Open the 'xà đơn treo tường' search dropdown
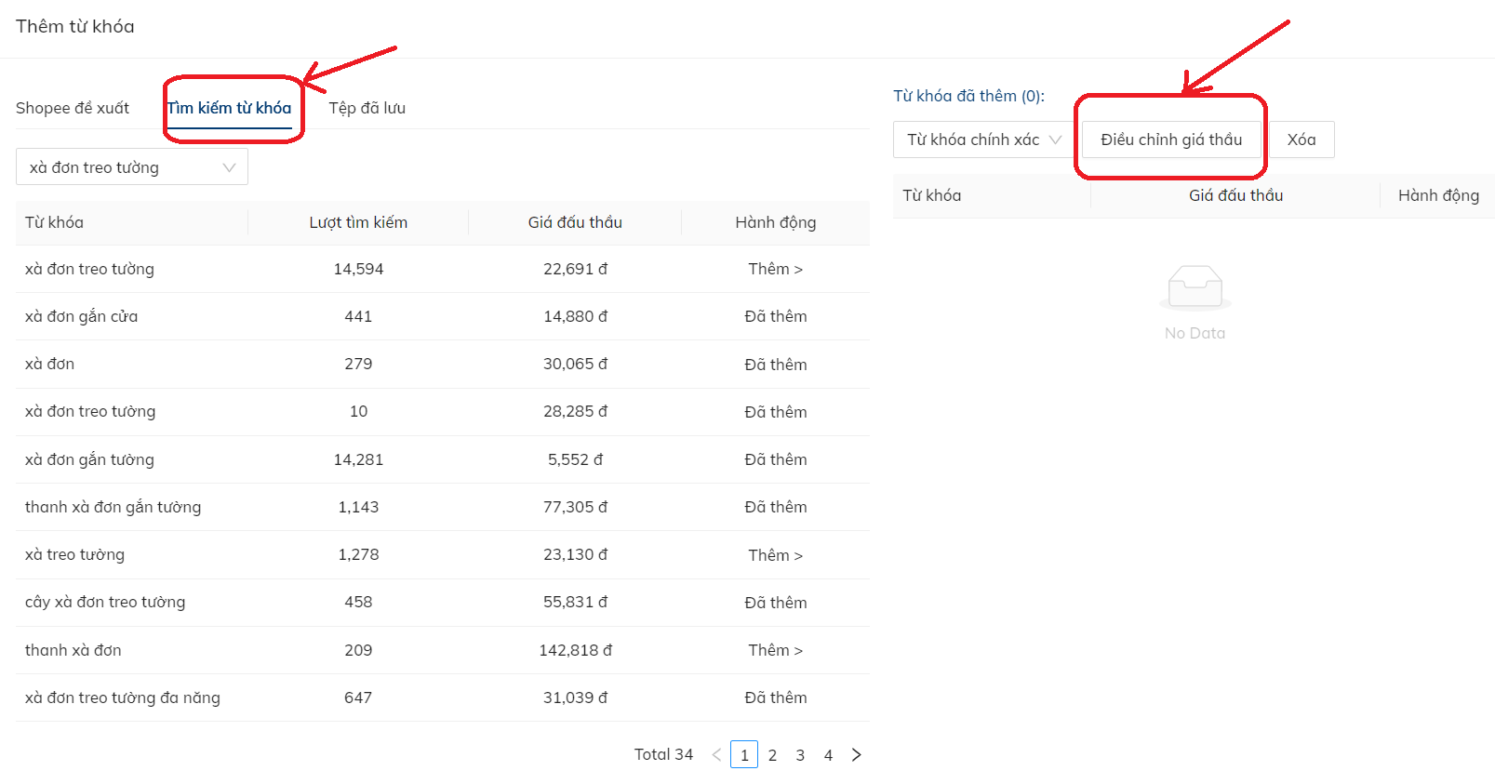This screenshot has height=784, width=1495. pyautogui.click(x=132, y=167)
